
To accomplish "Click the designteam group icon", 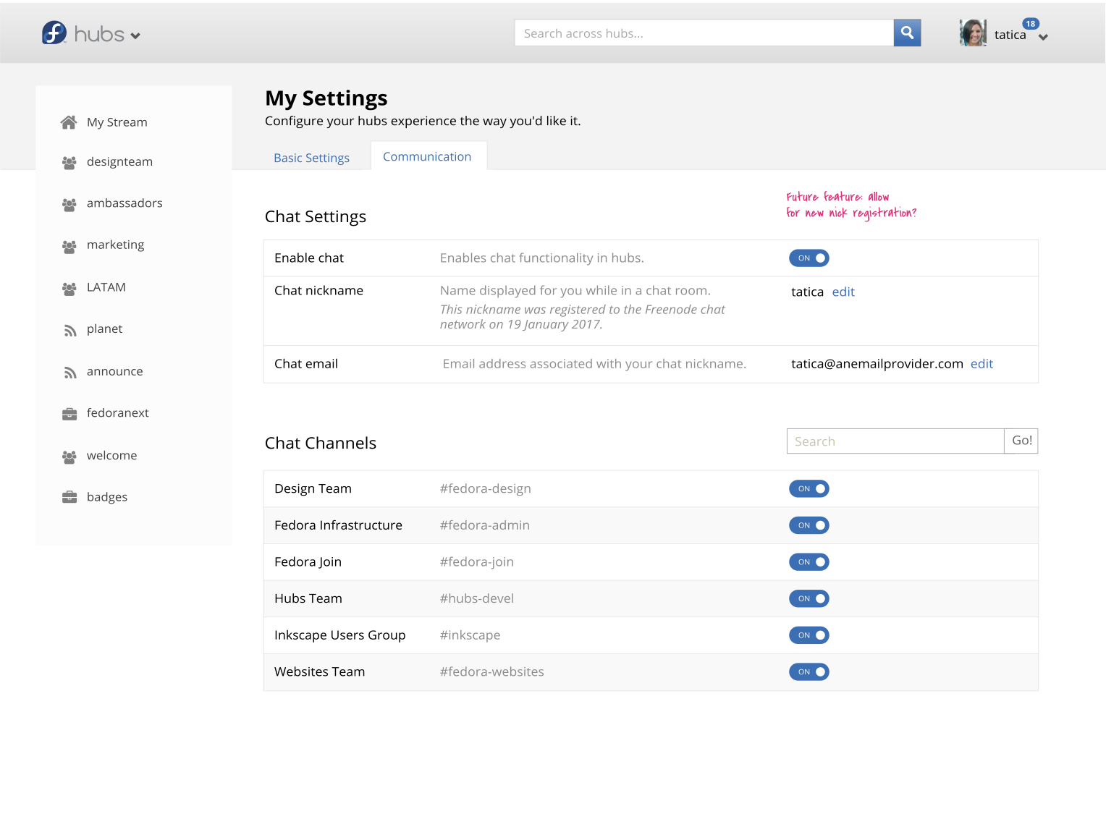I will click(x=69, y=163).
